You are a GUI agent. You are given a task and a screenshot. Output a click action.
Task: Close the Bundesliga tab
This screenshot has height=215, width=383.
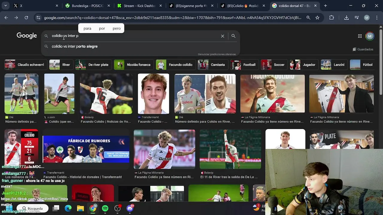(109, 6)
